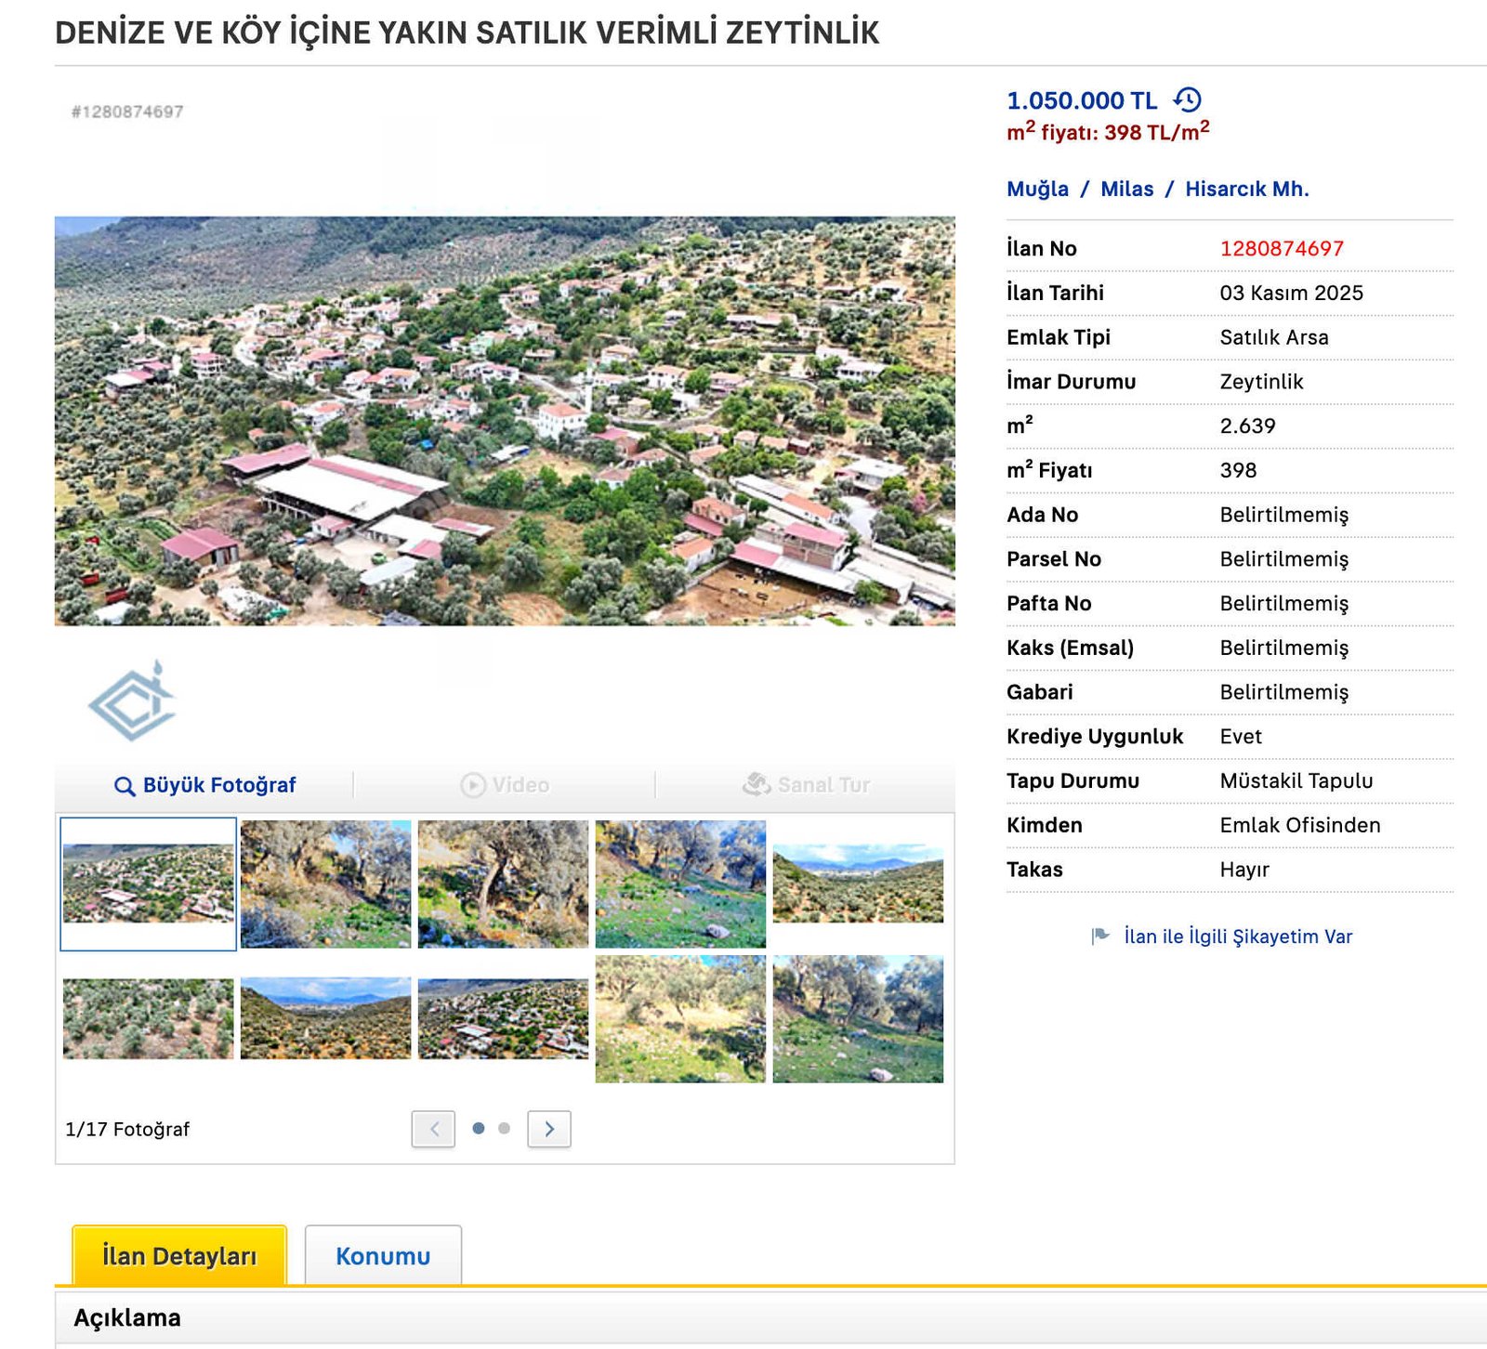Open the price history clock icon
This screenshot has height=1349, width=1487.
1187,99
